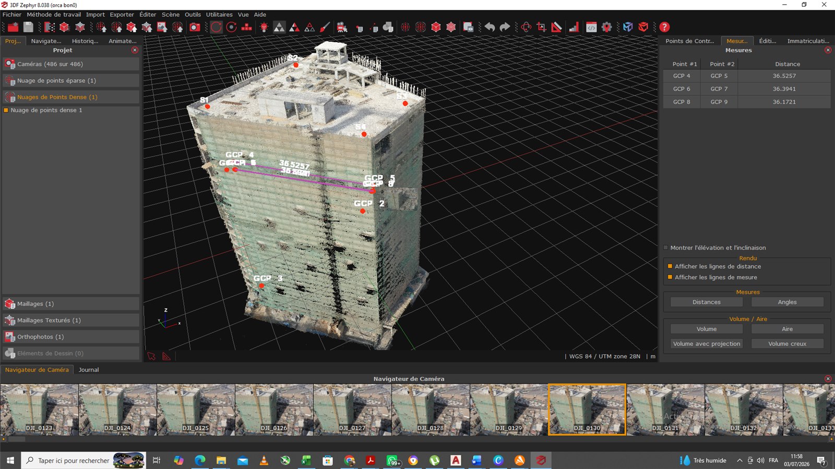The width and height of the screenshot is (835, 469).
Task: Click the Distances button
Action: tap(706, 302)
